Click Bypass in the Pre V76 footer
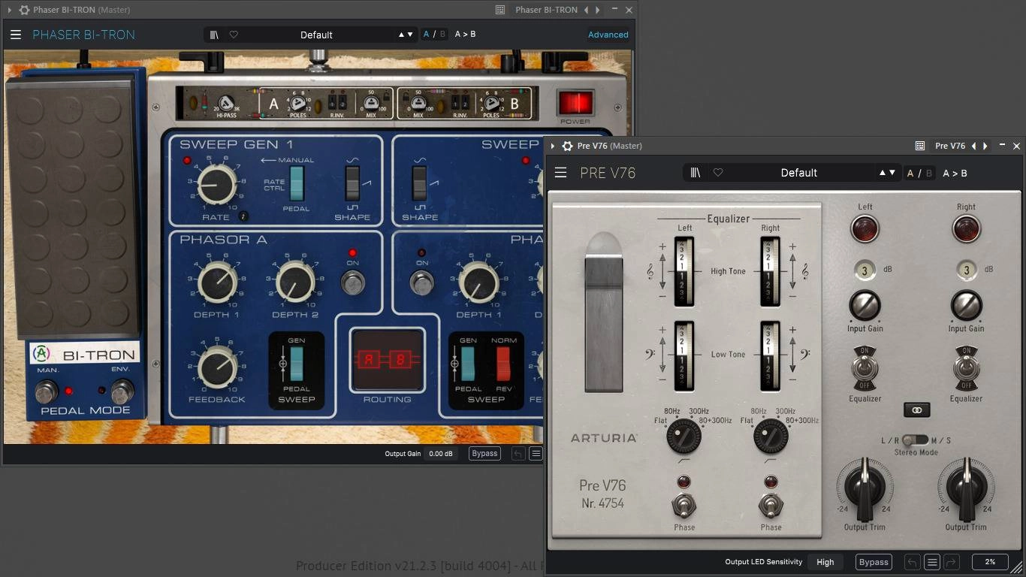Image resolution: width=1026 pixels, height=577 pixels. [874, 562]
